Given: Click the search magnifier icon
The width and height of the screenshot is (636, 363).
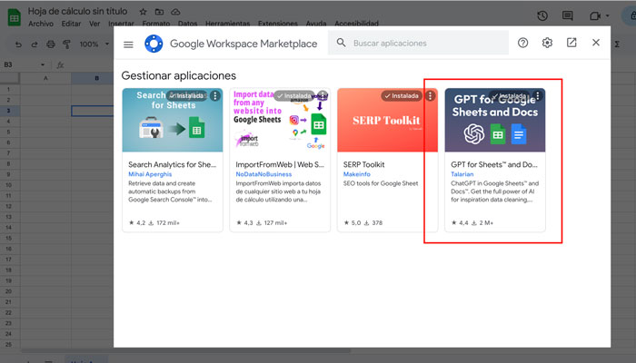Looking at the screenshot, I should [x=341, y=43].
